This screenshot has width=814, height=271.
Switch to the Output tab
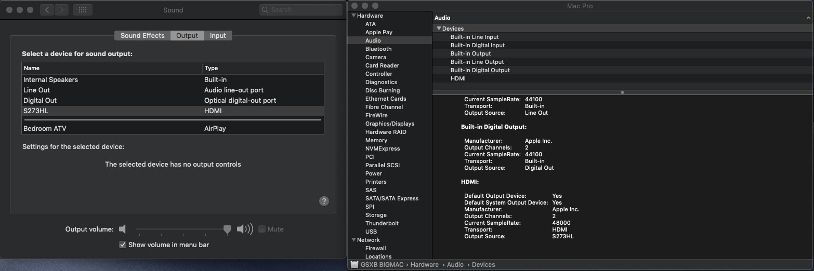(x=187, y=35)
